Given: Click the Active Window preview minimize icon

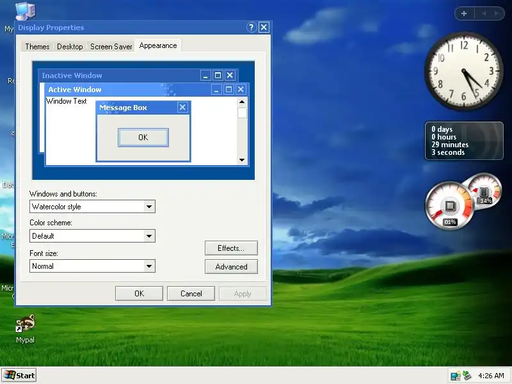Looking at the screenshot, I should (216, 90).
